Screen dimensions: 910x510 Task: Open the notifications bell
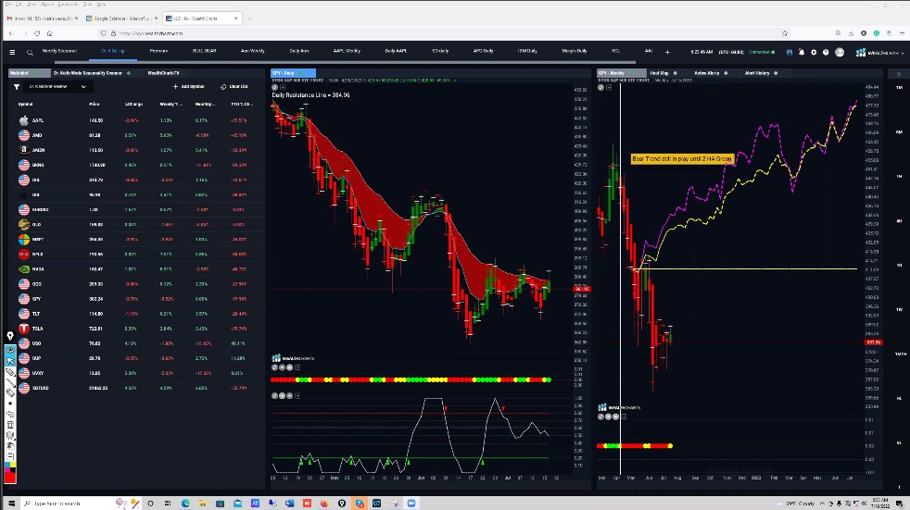tap(802, 52)
